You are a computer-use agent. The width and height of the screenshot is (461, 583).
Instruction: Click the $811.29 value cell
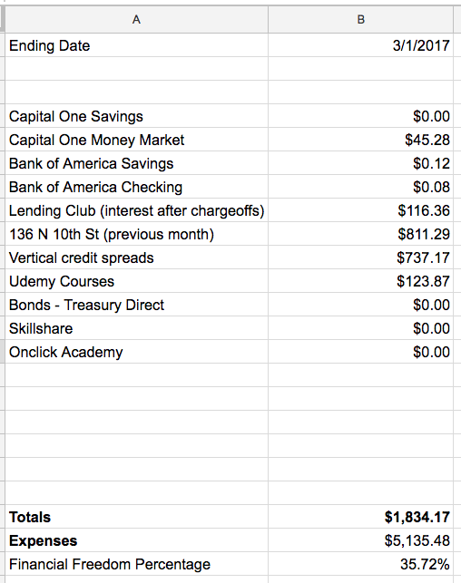pos(360,234)
